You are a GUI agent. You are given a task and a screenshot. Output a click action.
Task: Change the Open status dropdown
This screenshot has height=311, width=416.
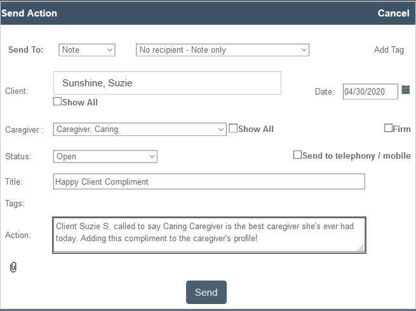[105, 157]
